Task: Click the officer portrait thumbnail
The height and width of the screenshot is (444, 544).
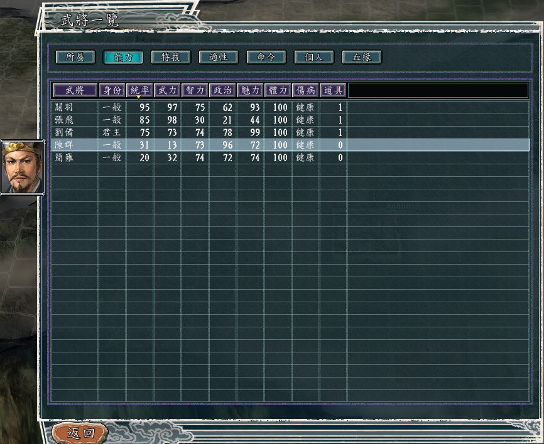Action: [23, 167]
